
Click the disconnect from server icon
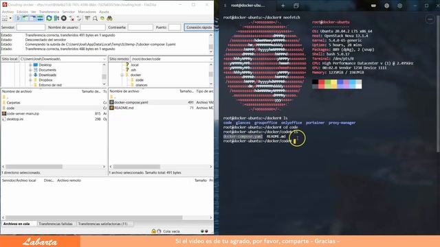click(71, 19)
